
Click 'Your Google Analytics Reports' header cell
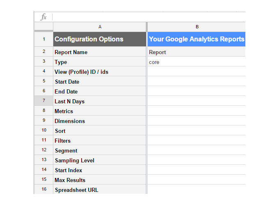(x=197, y=39)
